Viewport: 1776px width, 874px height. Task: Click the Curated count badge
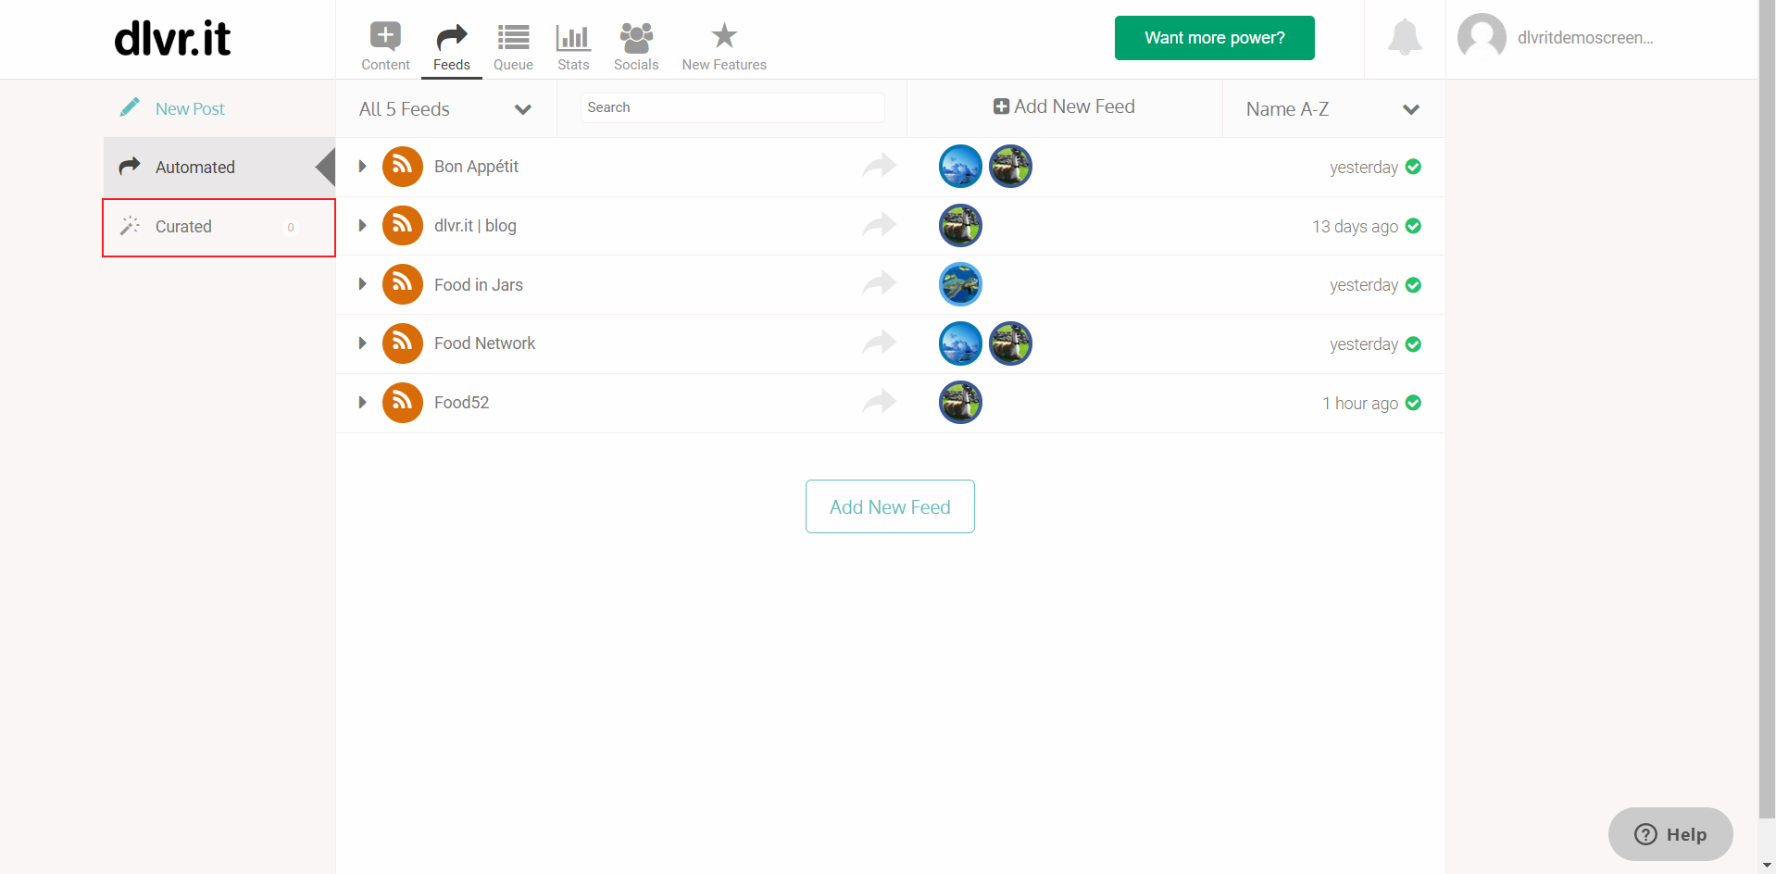(291, 227)
